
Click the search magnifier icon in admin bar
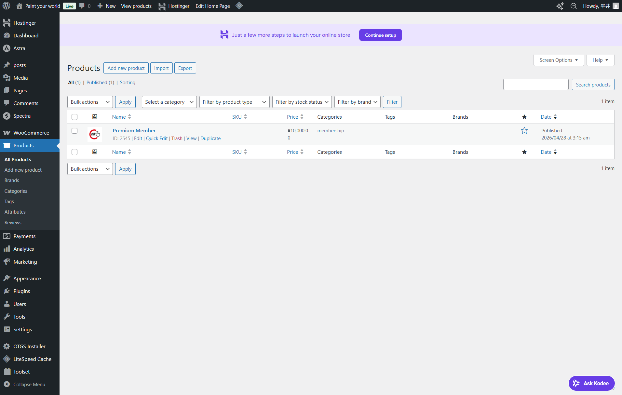coord(574,6)
